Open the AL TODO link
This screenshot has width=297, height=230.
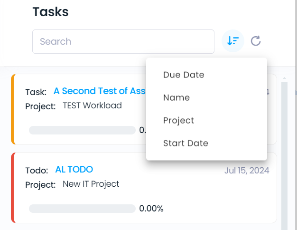coord(74,169)
